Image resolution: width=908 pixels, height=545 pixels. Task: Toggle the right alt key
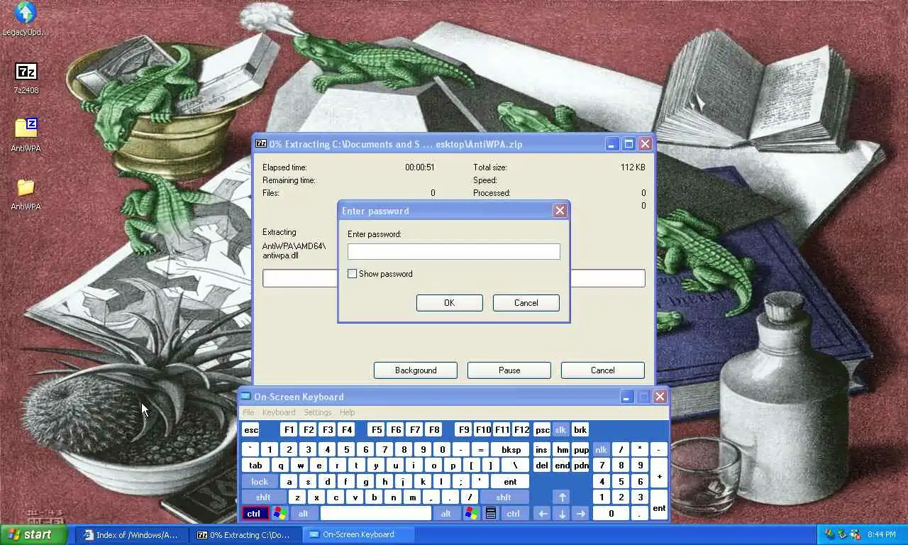(x=446, y=513)
